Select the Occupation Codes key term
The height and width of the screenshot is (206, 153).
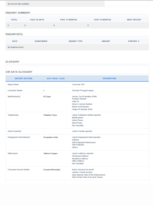(51, 137)
